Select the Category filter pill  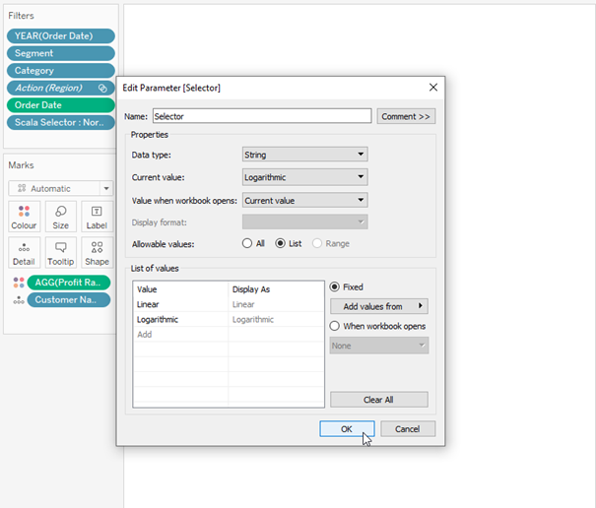click(x=61, y=71)
